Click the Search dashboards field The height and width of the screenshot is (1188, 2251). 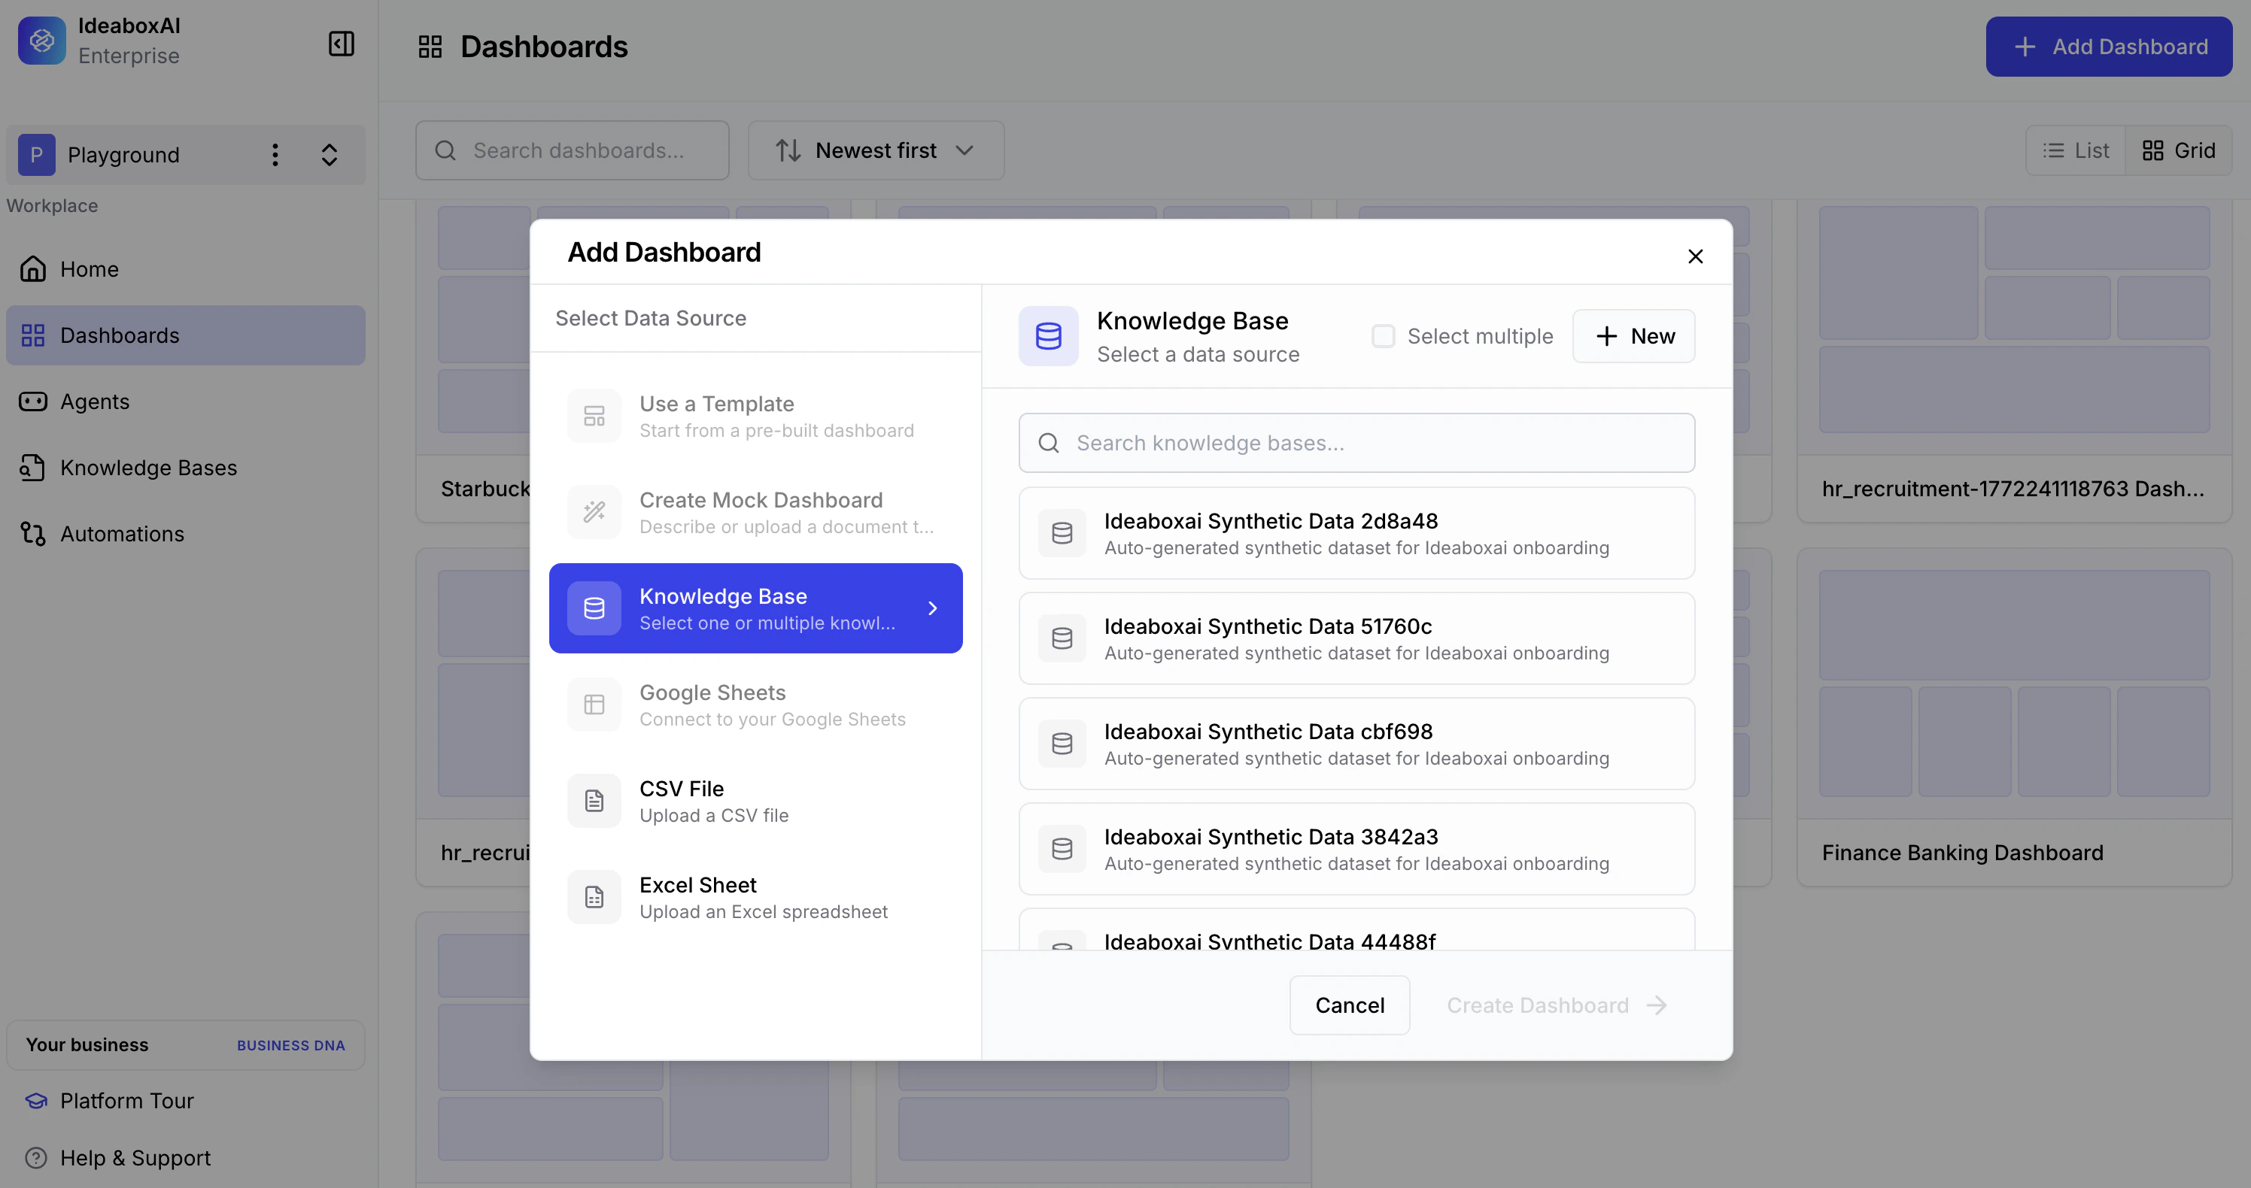tap(573, 150)
